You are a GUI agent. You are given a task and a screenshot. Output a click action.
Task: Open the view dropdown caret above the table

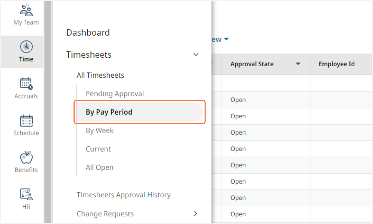(x=226, y=39)
